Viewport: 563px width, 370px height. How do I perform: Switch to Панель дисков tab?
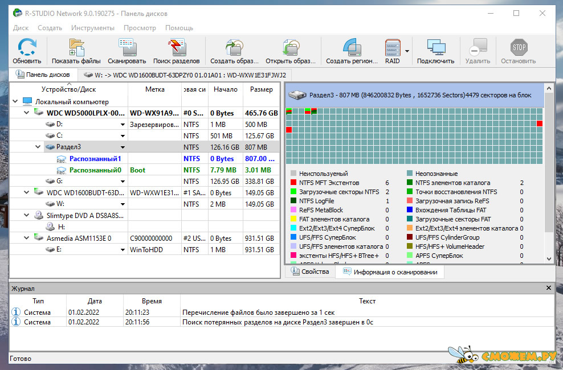43,75
